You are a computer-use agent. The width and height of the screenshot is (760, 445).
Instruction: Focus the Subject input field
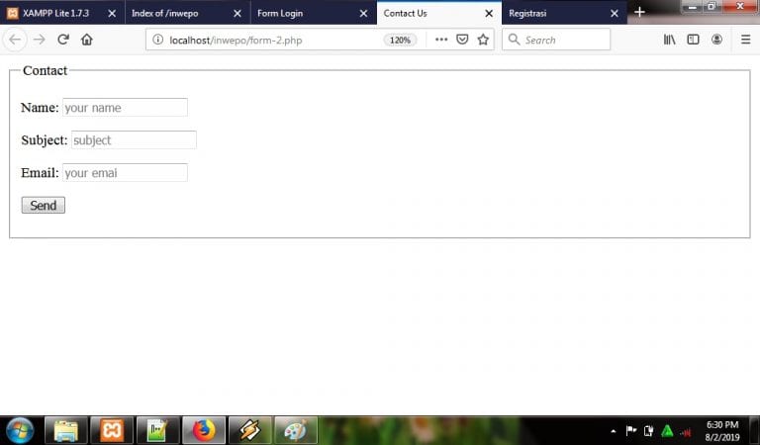[134, 140]
